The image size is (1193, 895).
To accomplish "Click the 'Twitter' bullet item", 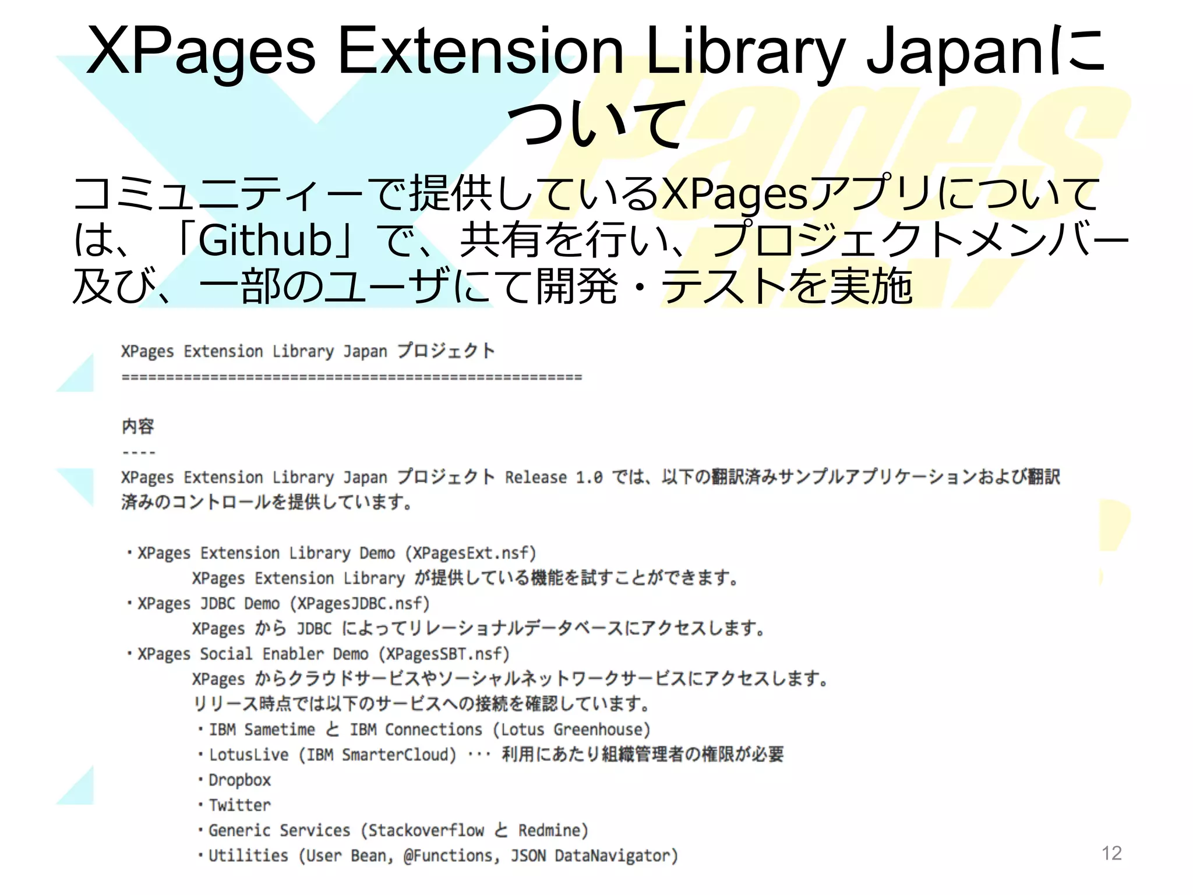I will coord(235,805).
